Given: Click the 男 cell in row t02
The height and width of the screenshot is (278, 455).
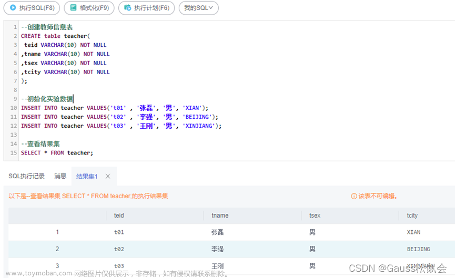Looking at the screenshot, I should [x=312, y=249].
